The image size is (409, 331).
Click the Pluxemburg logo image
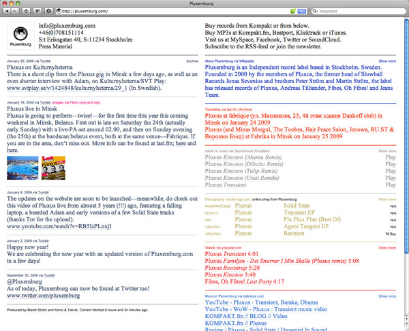click(20, 36)
